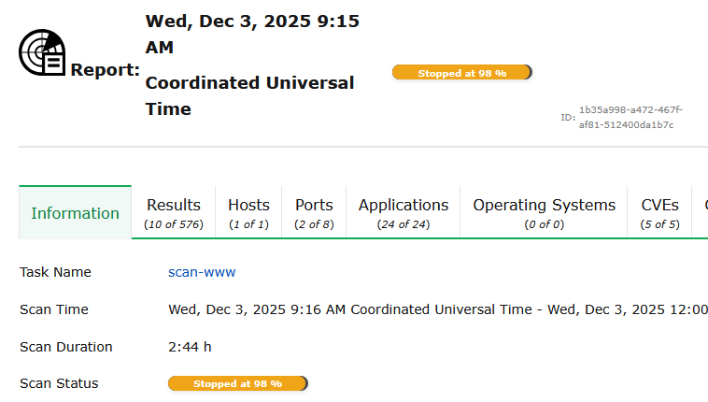
Task: Open the scan-www task link
Action: (x=202, y=272)
